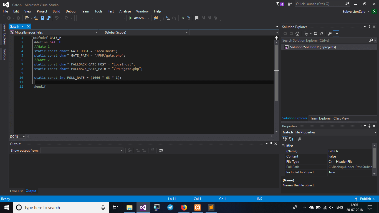Screen dimensions: 379x213
Task: Open Properties wrench icon in Solution Explorer
Action: point(330,34)
